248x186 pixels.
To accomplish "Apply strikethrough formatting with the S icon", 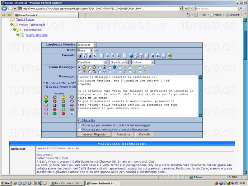I will (95, 56).
